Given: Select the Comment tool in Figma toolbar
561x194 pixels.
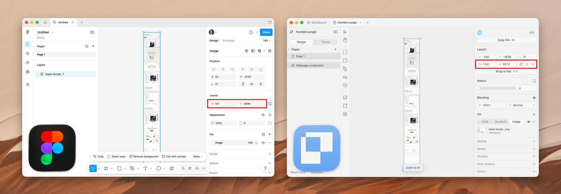Looking at the screenshot, I should click(158, 168).
